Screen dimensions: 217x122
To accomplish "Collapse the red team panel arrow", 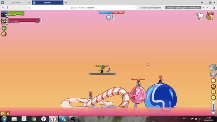I will tap(41, 20).
